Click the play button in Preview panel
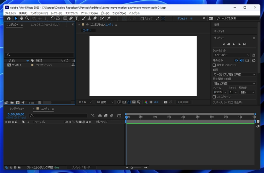The height and width of the screenshot is (173, 264). click(234, 44)
